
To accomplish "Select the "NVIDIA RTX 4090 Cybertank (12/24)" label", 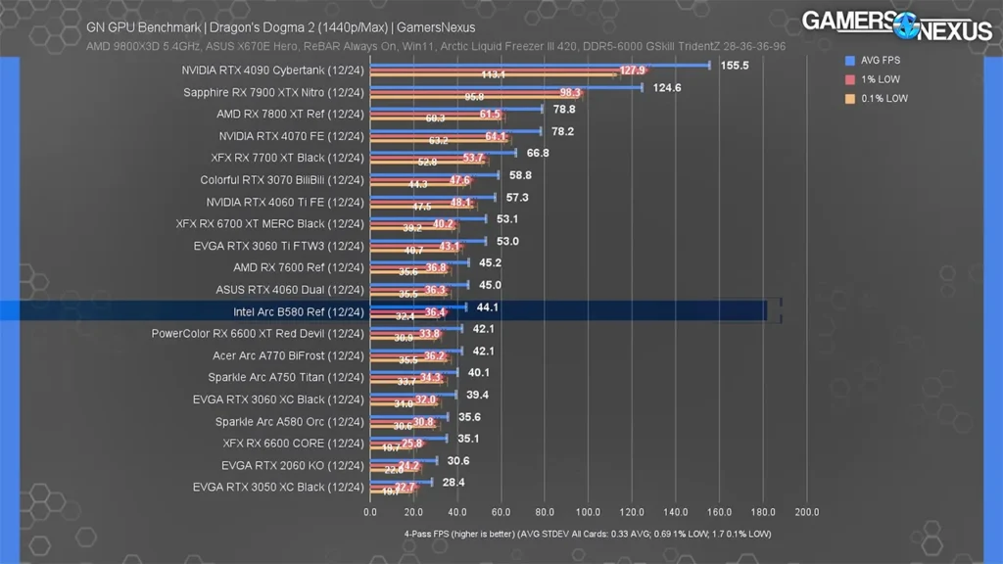I will coord(272,70).
